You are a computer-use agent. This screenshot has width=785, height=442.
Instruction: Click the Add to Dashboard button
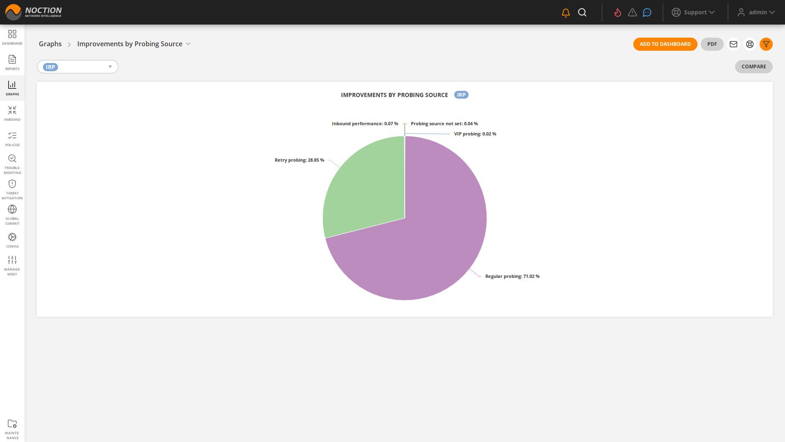[x=665, y=44]
